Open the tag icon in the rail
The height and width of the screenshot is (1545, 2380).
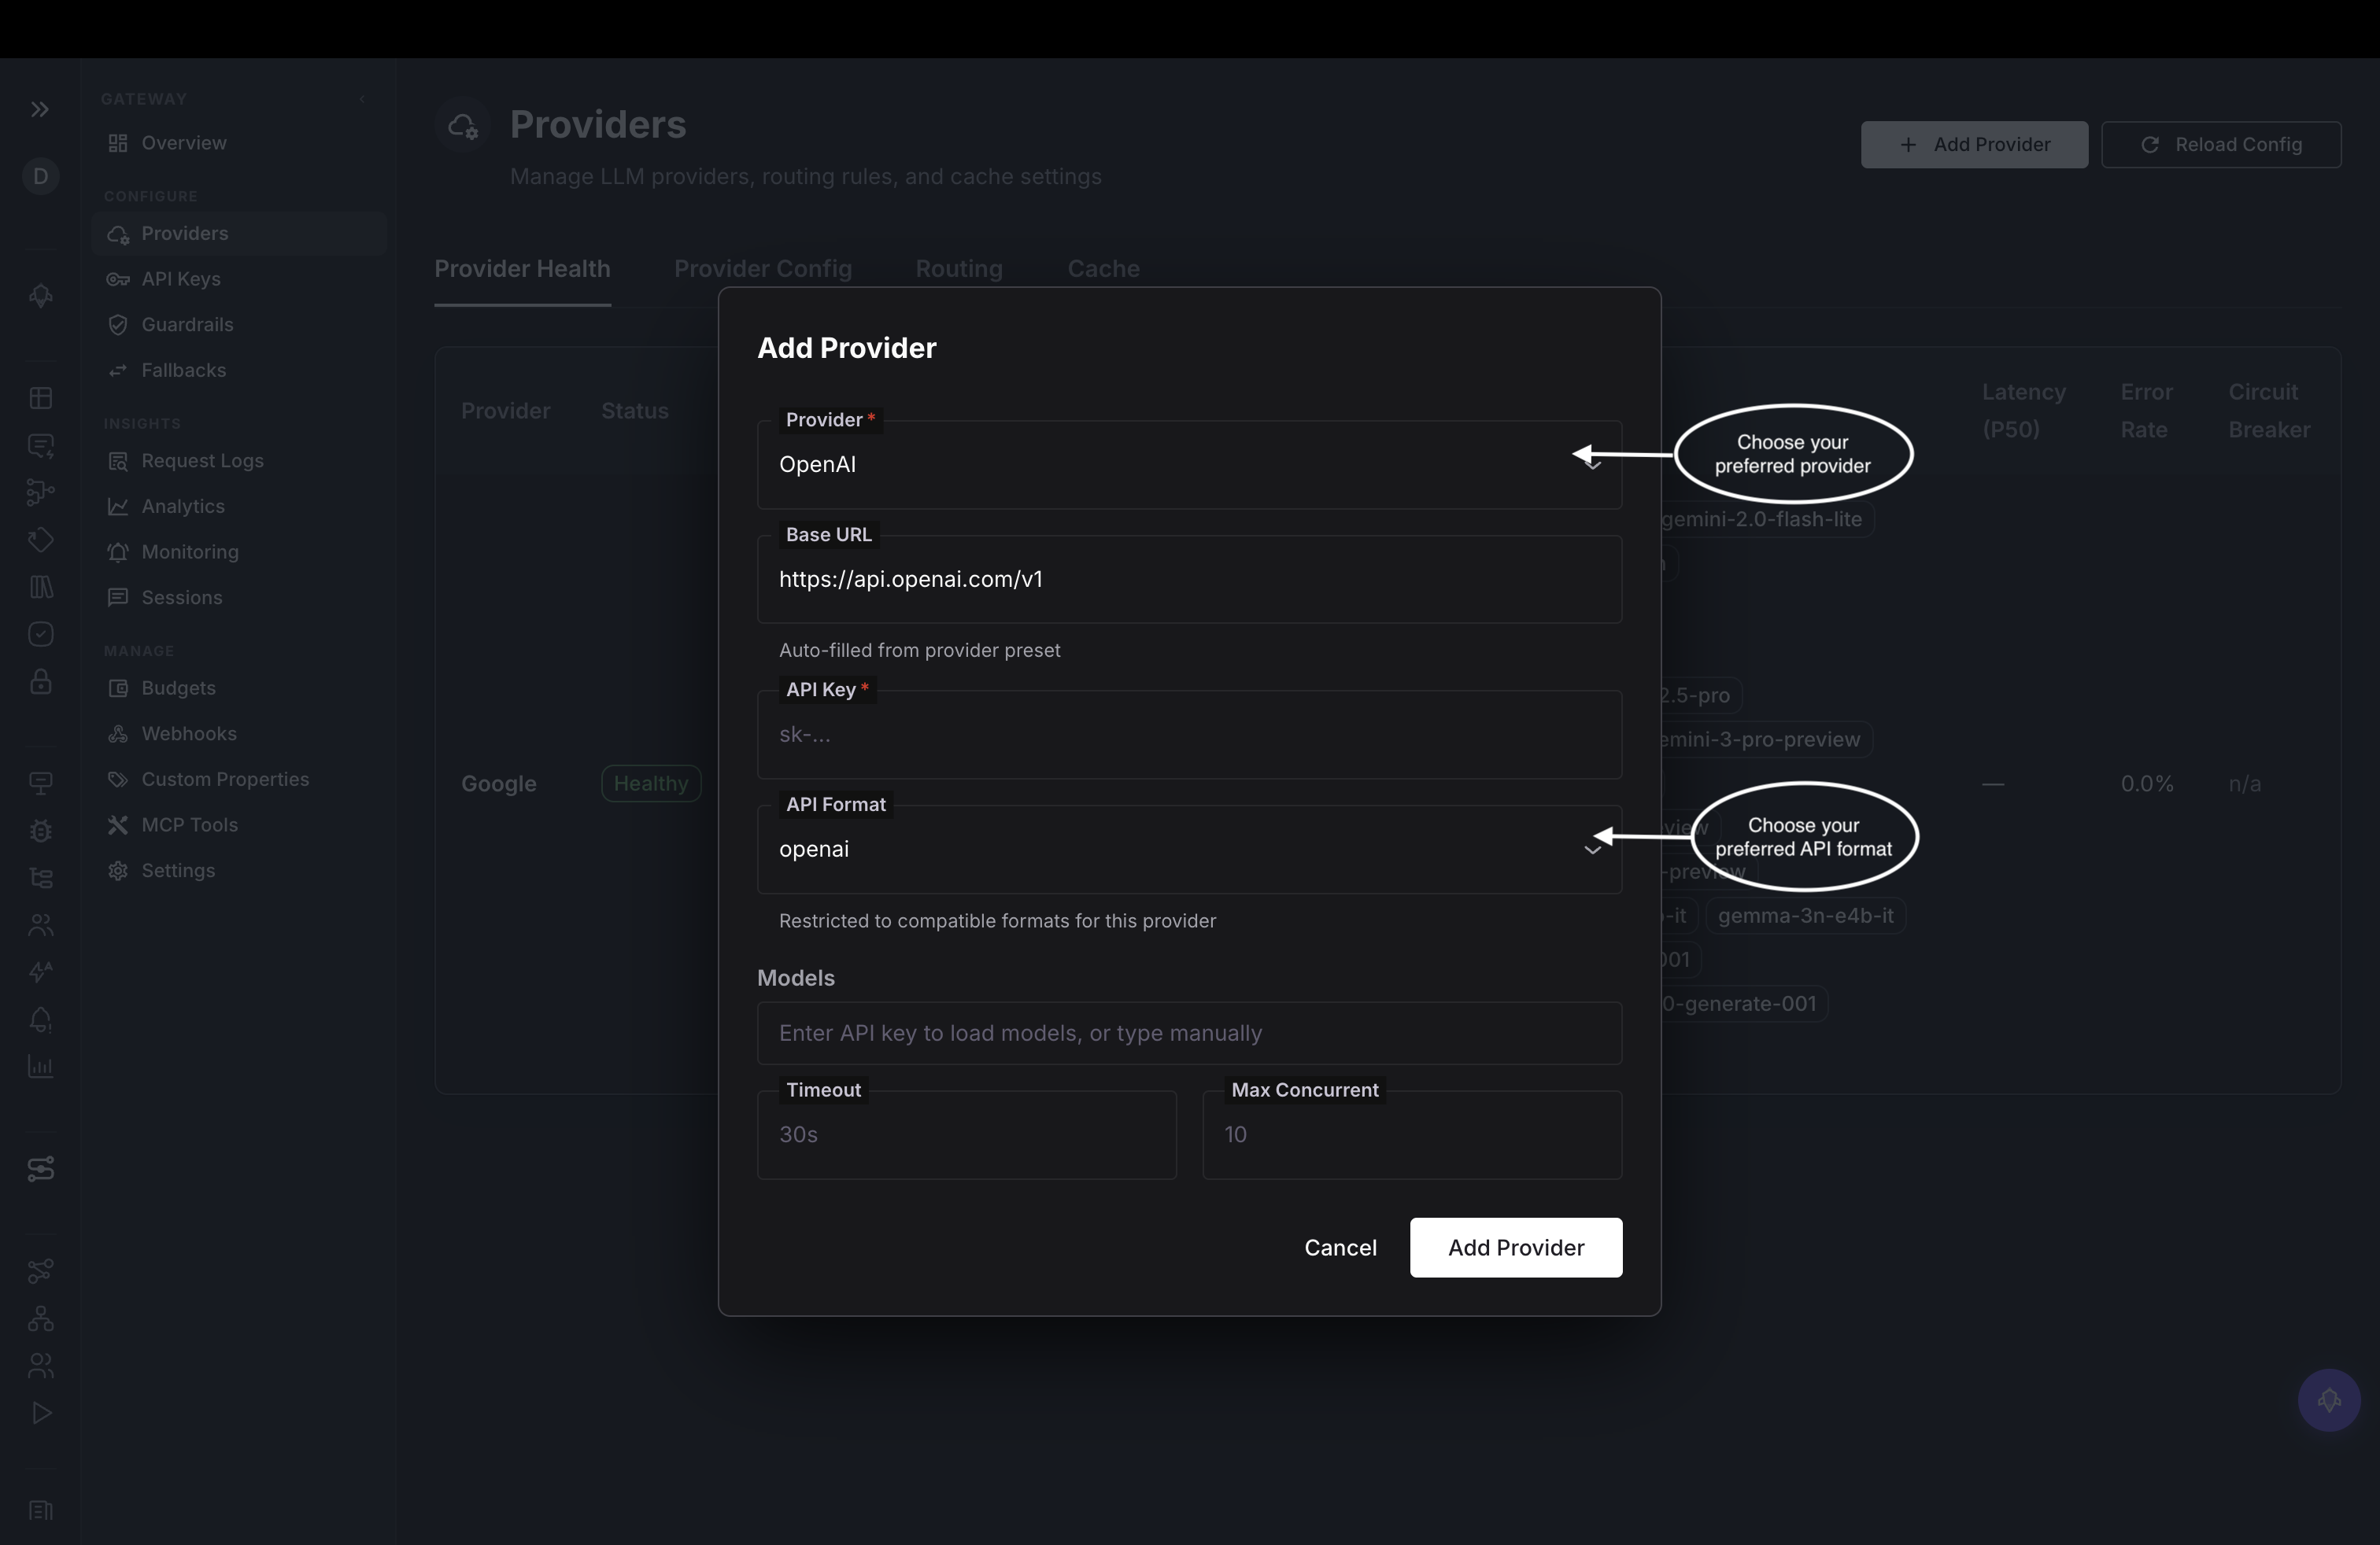(40, 540)
